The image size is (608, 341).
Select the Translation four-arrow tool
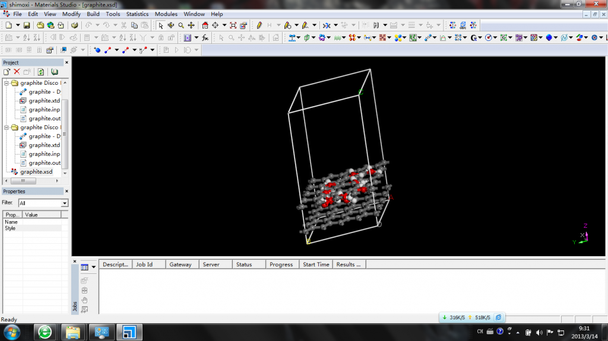(191, 25)
